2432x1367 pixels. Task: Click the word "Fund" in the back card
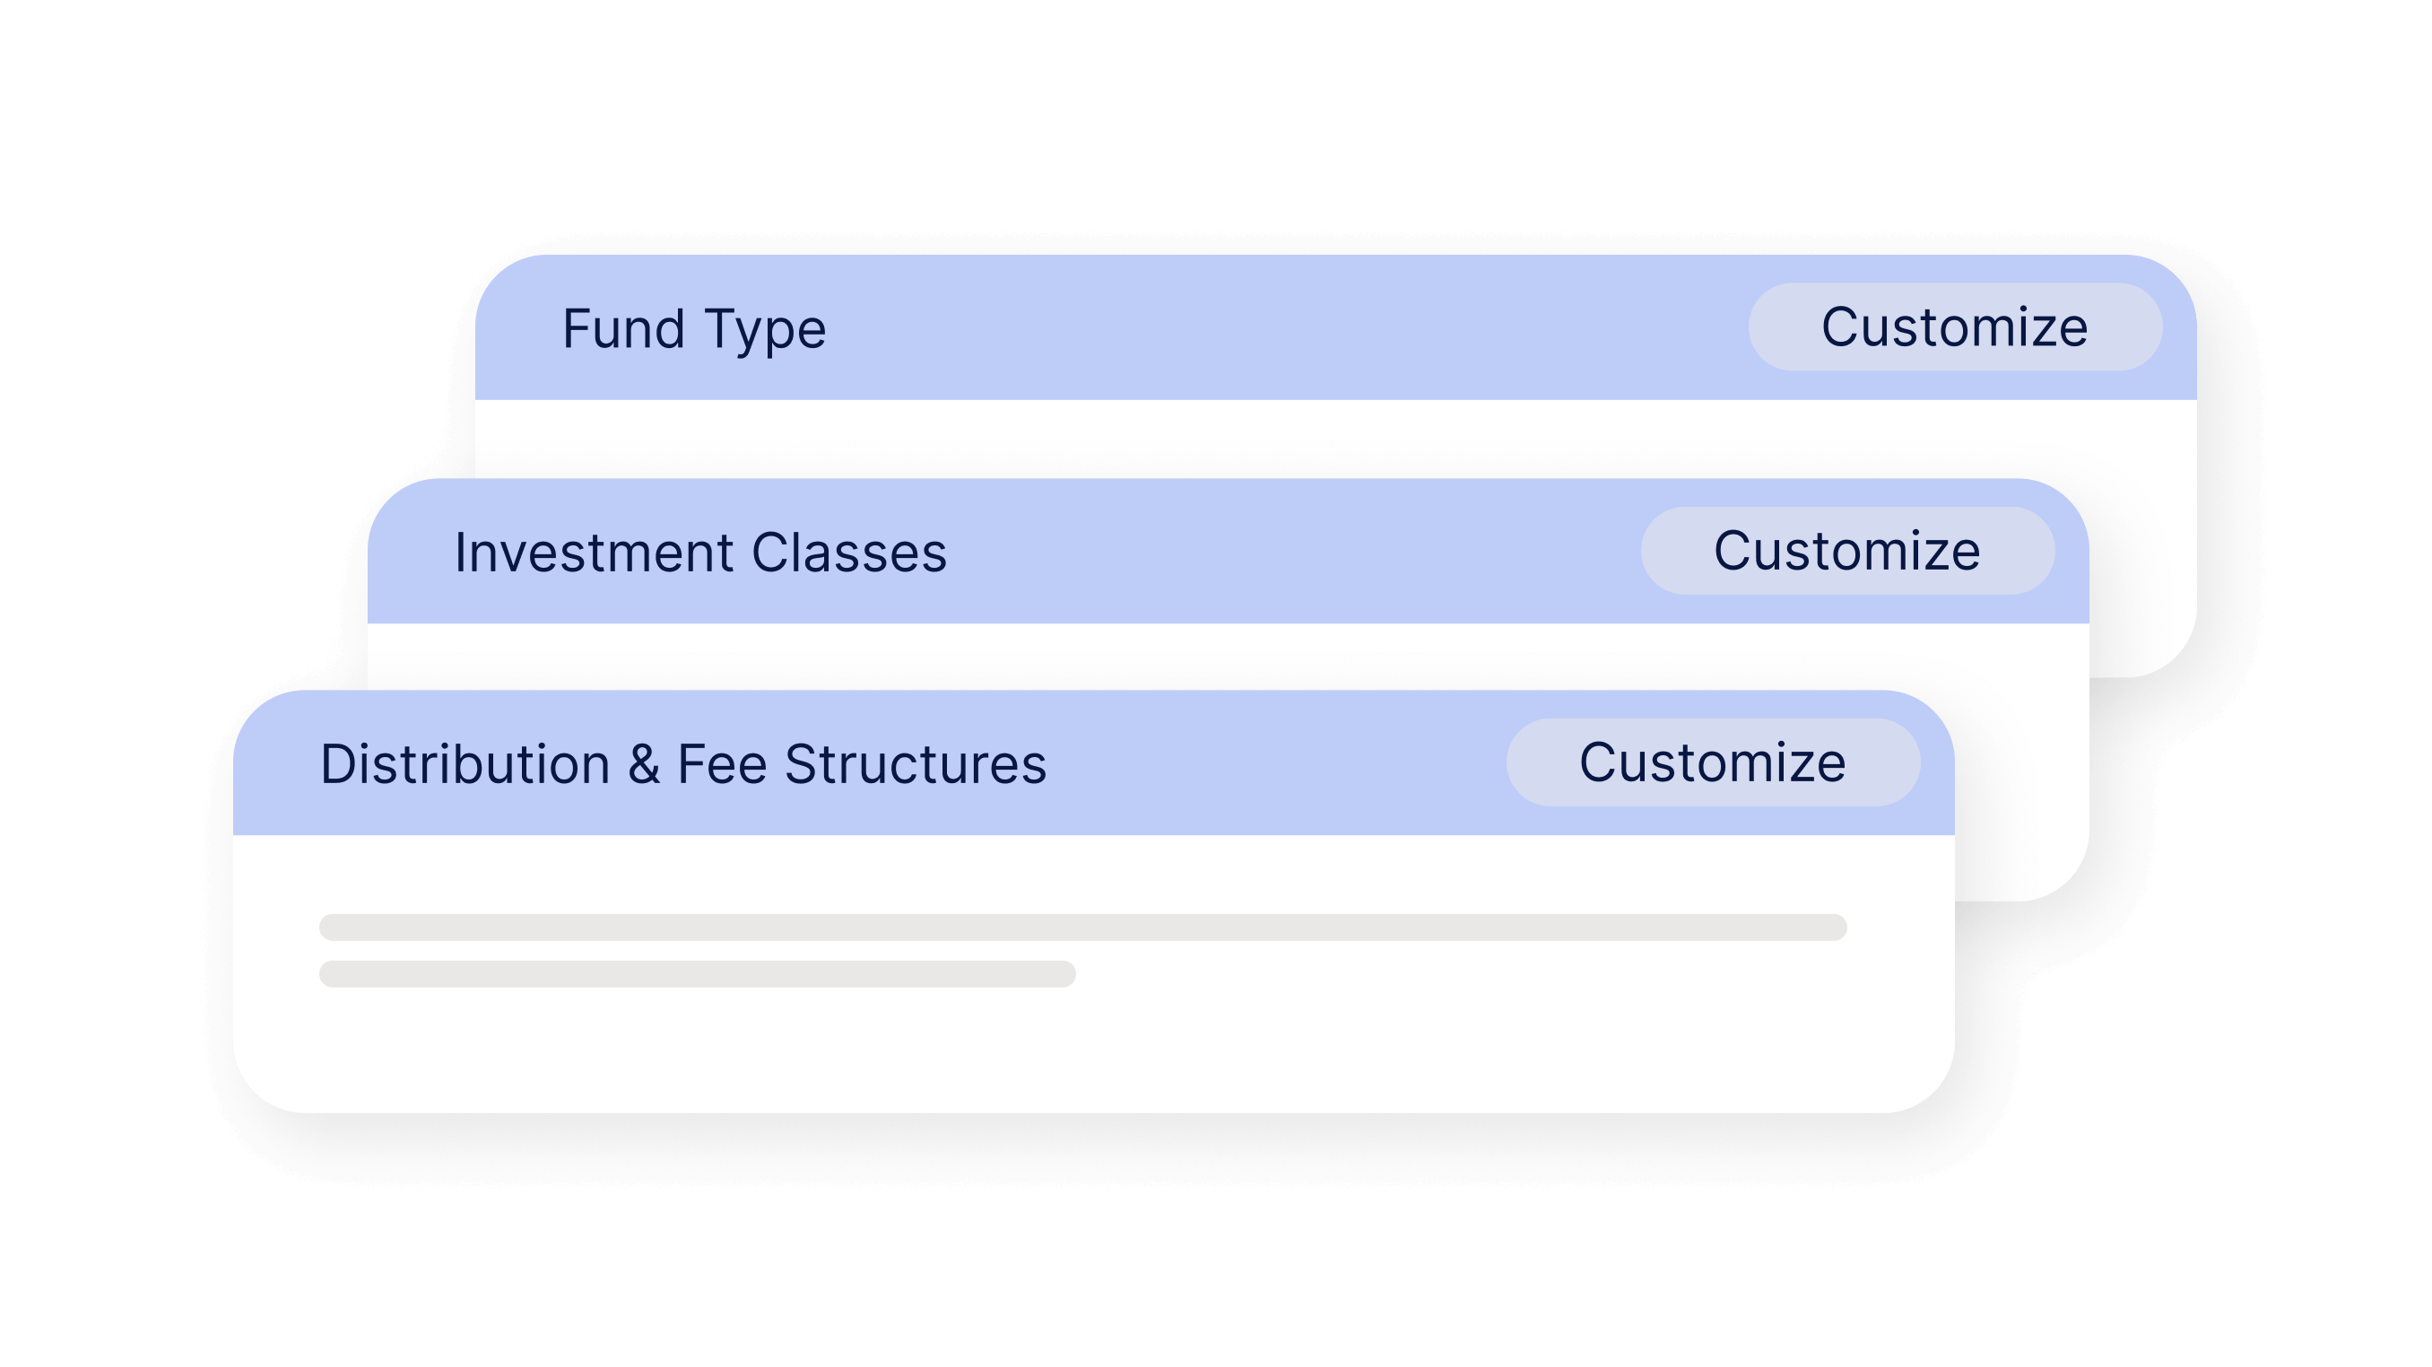(623, 328)
